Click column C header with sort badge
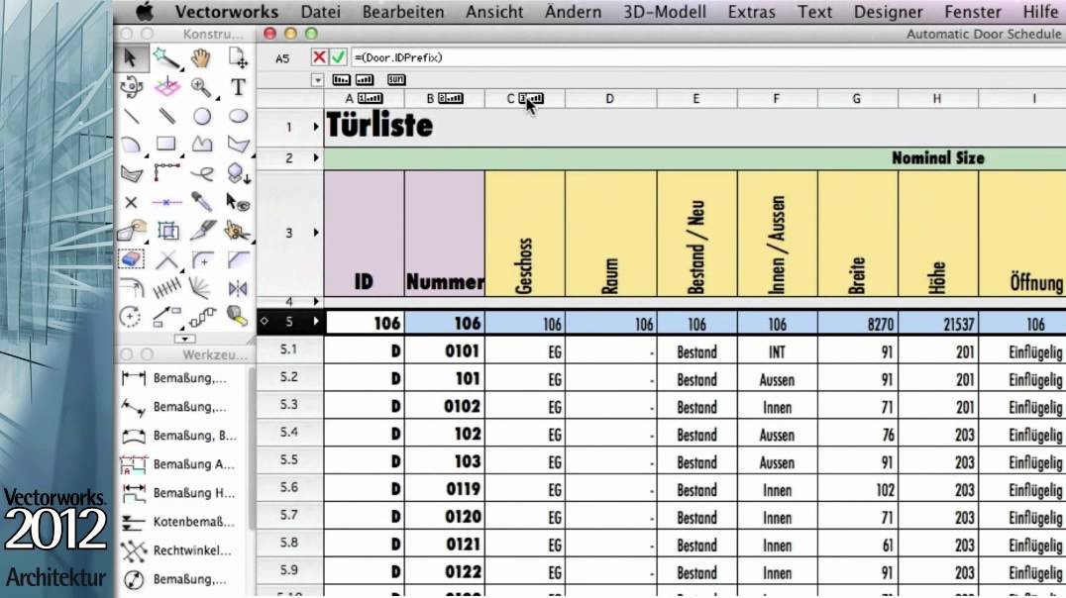Image resolution: width=1066 pixels, height=598 pixels. pyautogui.click(x=525, y=99)
